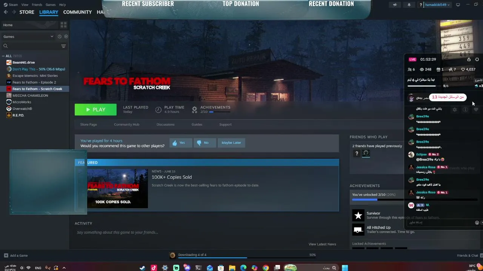Click the Windows Start button
483x271 pixels.
pyautogui.click(x=345, y=268)
